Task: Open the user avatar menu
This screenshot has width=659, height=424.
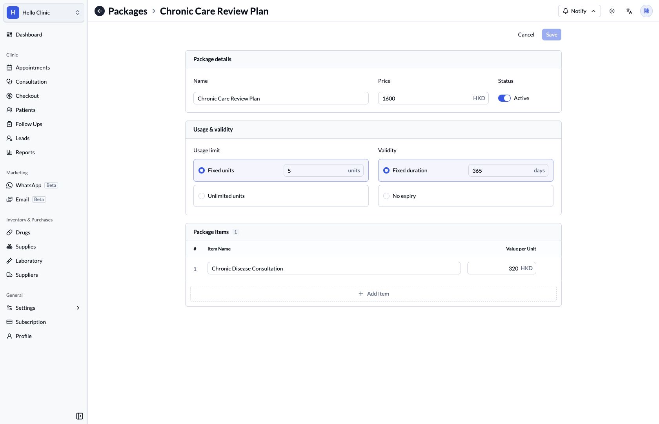Action: (646, 11)
